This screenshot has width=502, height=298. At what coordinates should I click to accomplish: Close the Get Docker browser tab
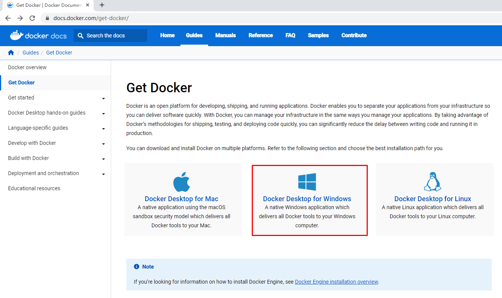click(88, 5)
